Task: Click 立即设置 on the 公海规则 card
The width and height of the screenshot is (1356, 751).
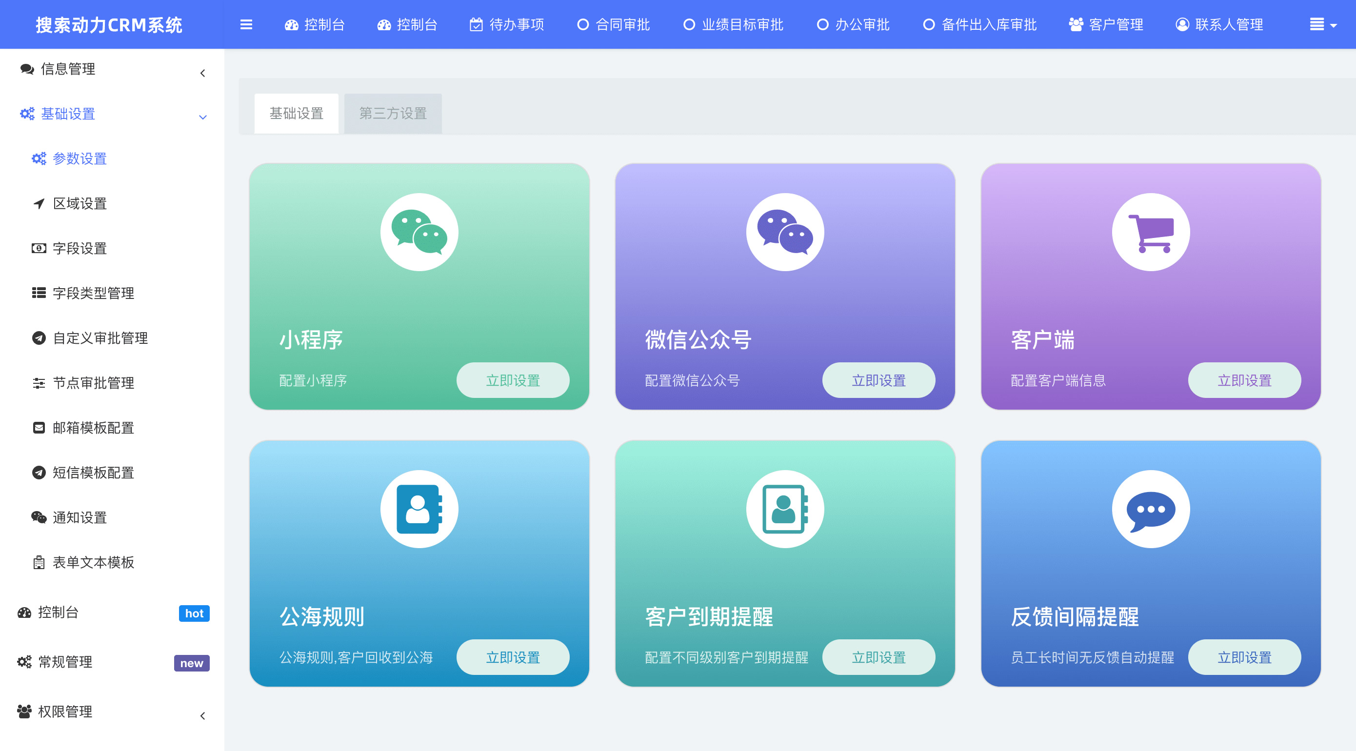Action: point(513,657)
